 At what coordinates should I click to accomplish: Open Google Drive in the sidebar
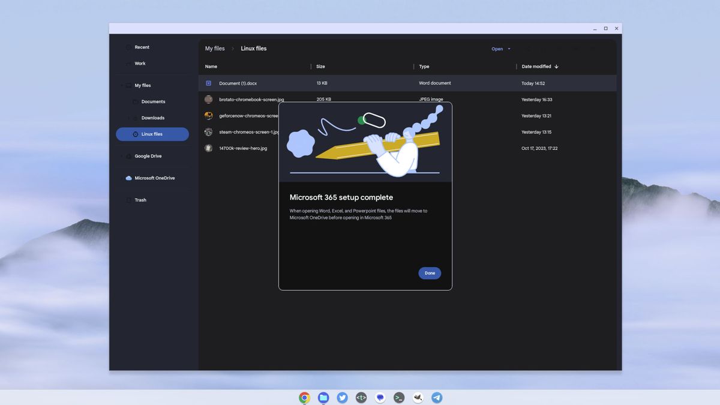pyautogui.click(x=148, y=156)
